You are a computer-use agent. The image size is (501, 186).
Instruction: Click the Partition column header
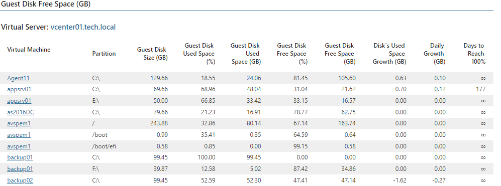tap(104, 54)
